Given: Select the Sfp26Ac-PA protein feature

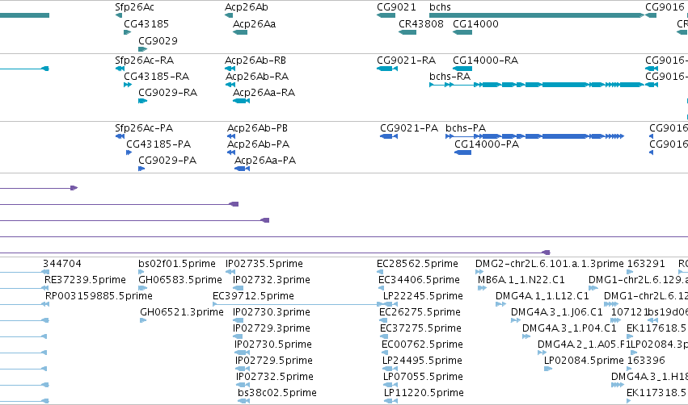Looking at the screenshot, I should coord(120,136).
